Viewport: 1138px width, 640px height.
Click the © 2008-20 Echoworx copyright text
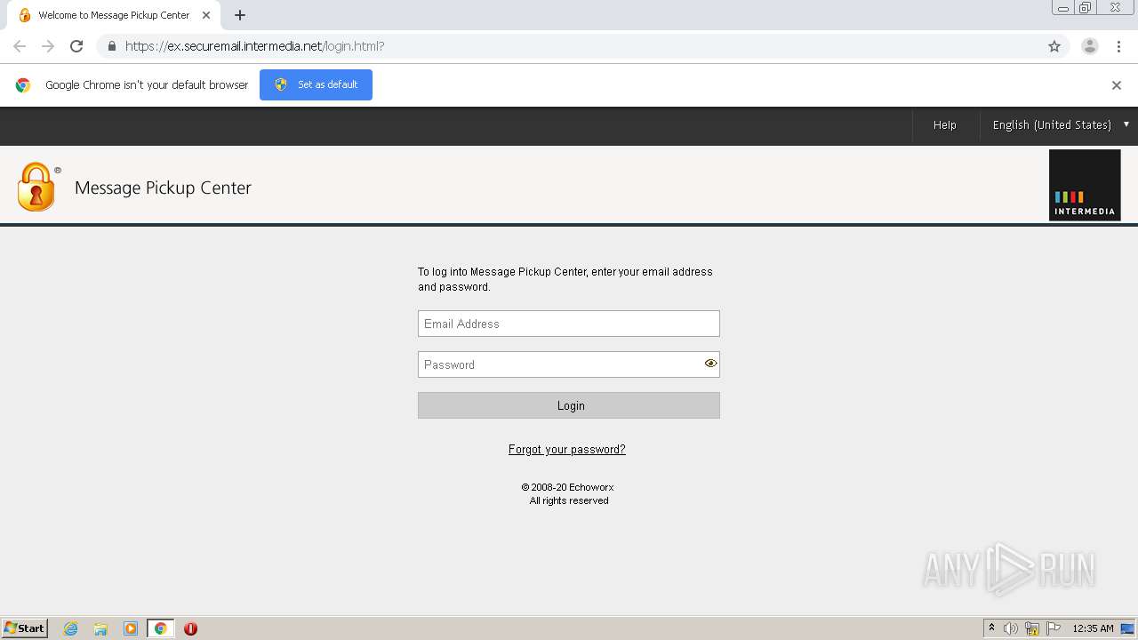(x=567, y=487)
